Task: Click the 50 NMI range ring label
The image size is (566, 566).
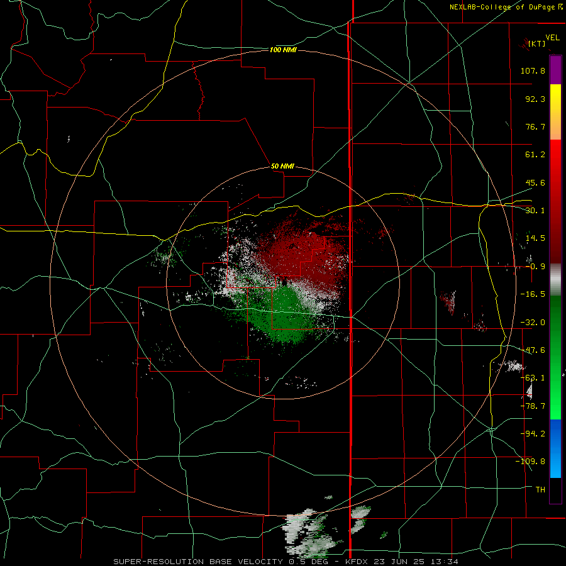Action: click(x=282, y=166)
